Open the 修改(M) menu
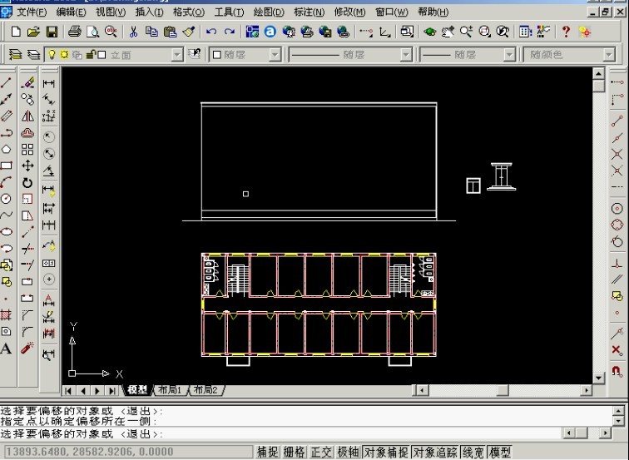 349,12
